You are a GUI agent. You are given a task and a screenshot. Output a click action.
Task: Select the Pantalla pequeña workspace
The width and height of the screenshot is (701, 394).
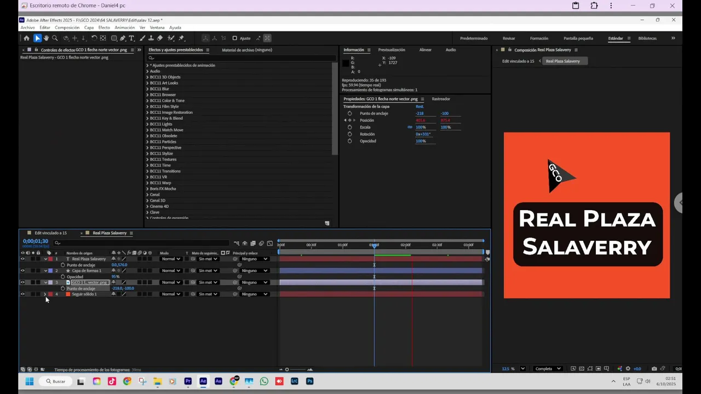point(578,38)
